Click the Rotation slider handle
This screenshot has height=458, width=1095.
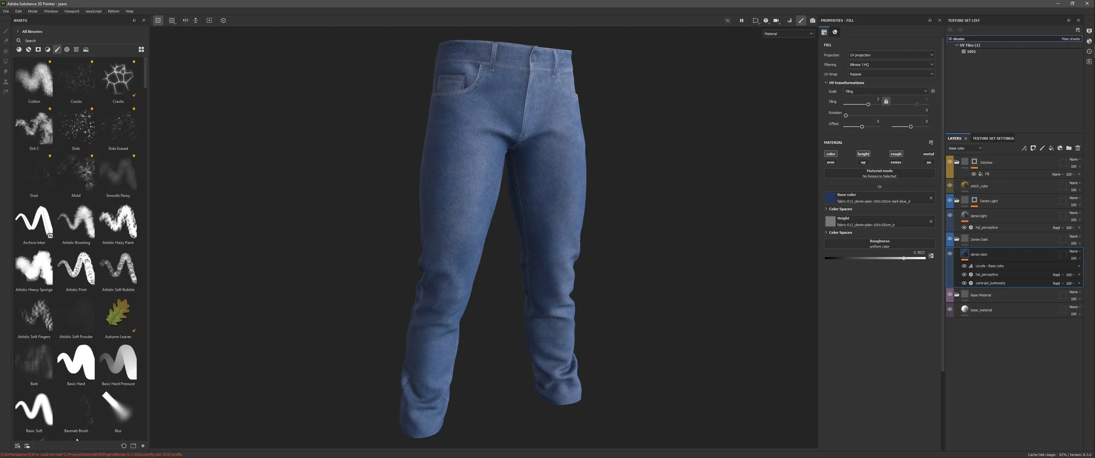(x=846, y=115)
